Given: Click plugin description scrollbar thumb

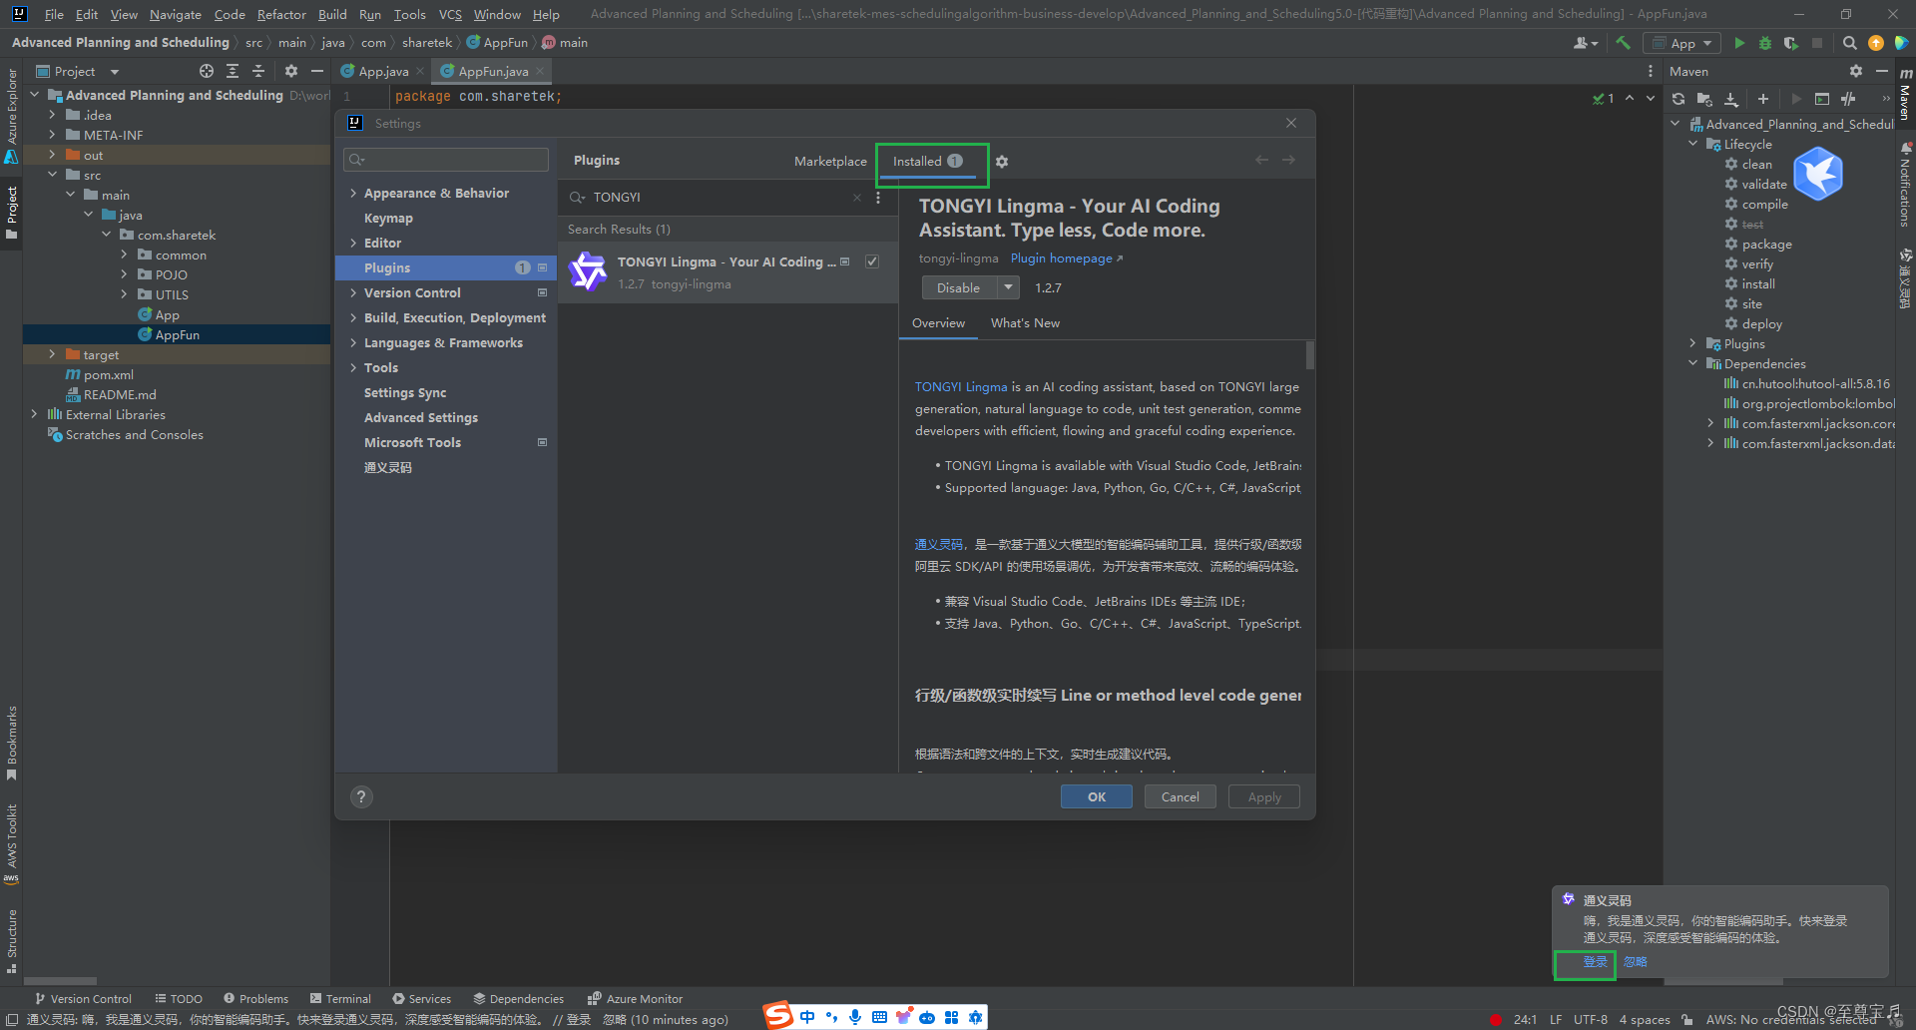Looking at the screenshot, I should point(1310,355).
